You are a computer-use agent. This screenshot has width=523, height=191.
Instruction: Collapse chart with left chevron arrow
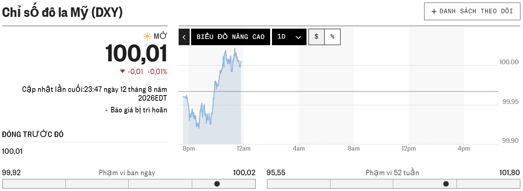[184, 37]
